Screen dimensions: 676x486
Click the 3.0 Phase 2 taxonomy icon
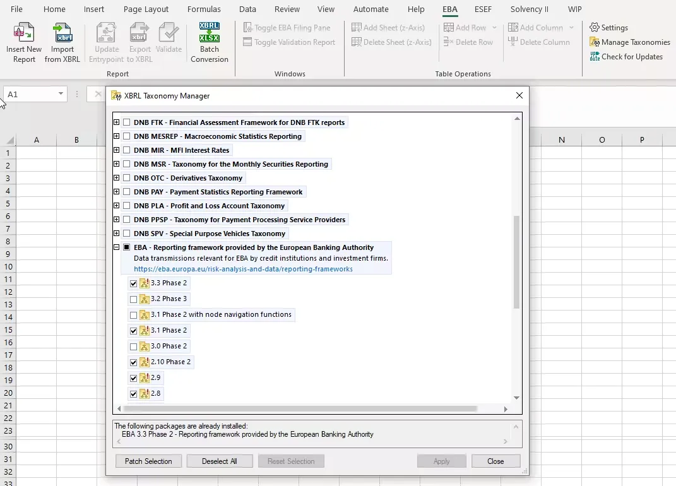tap(145, 347)
